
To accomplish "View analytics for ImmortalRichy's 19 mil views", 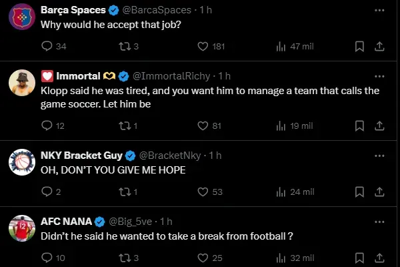I will point(281,125).
